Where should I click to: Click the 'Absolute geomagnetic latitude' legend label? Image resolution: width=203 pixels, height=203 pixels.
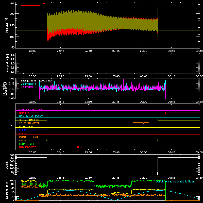(x=175, y=182)
